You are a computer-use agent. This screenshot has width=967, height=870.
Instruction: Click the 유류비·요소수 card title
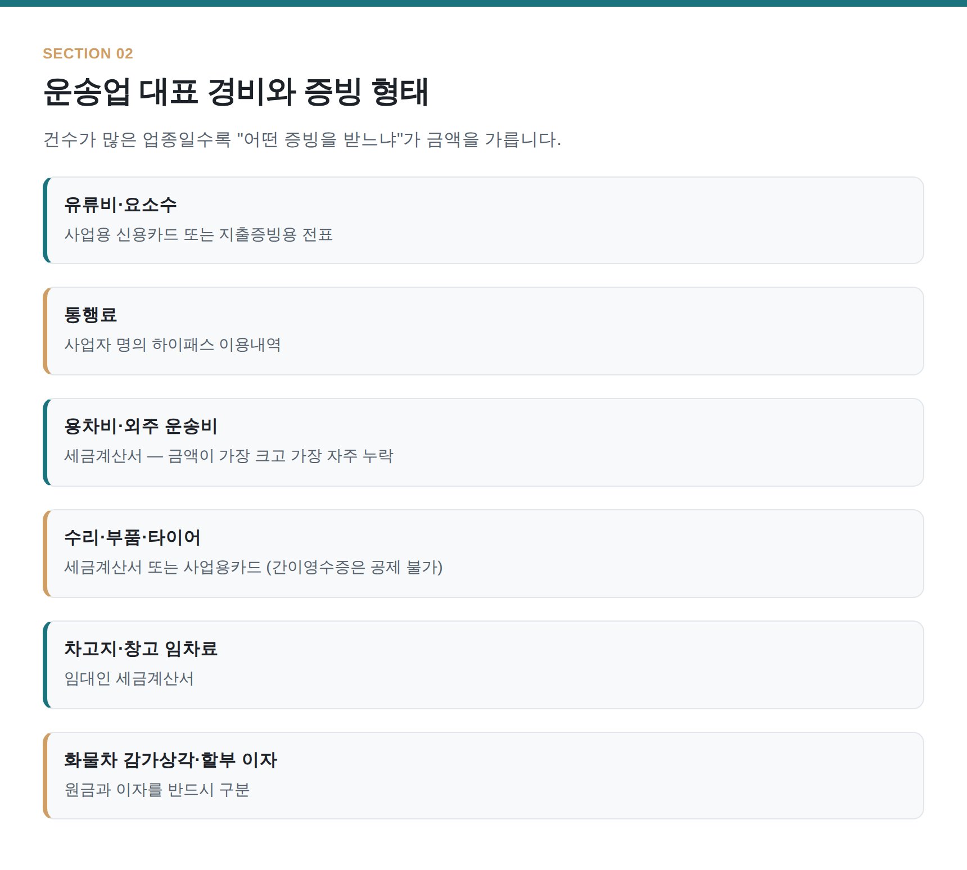[120, 205]
